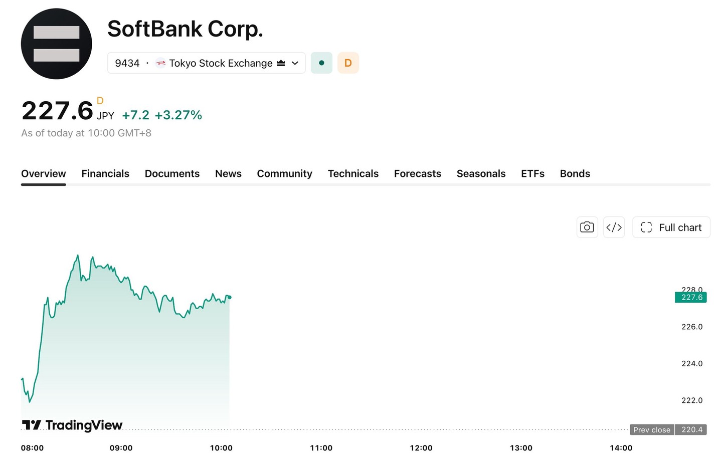Click the Tokyo Stock Exchange flag icon
This screenshot has width=722, height=462.
160,63
